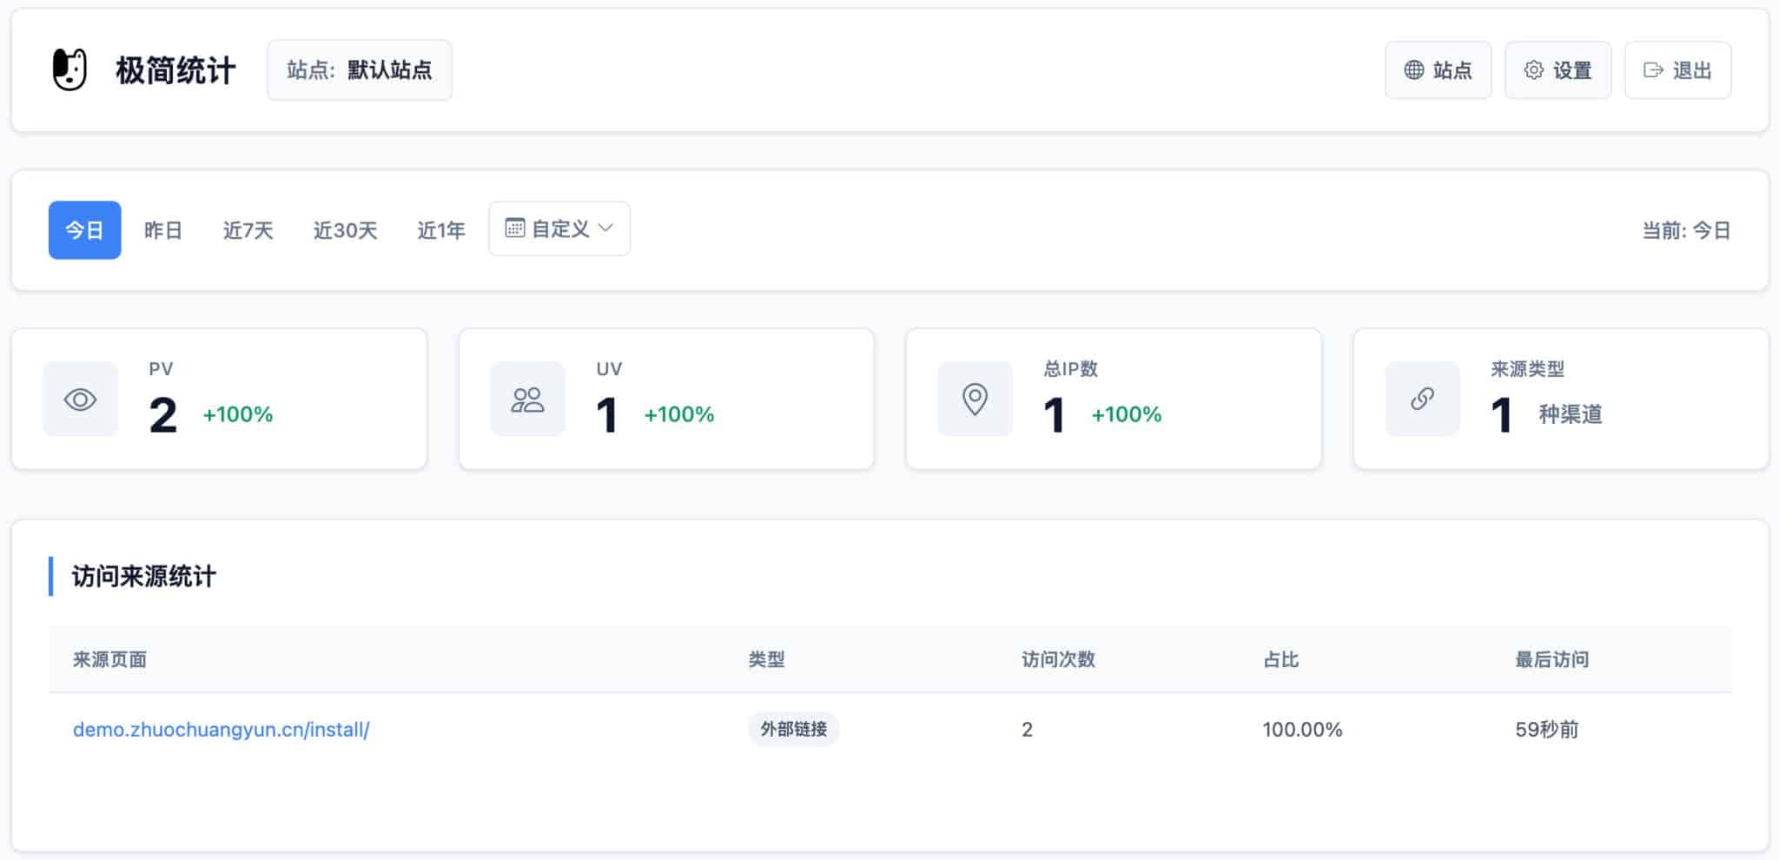This screenshot has width=1779, height=860.
Task: Click the 总IP数 label
Action: (x=1070, y=369)
